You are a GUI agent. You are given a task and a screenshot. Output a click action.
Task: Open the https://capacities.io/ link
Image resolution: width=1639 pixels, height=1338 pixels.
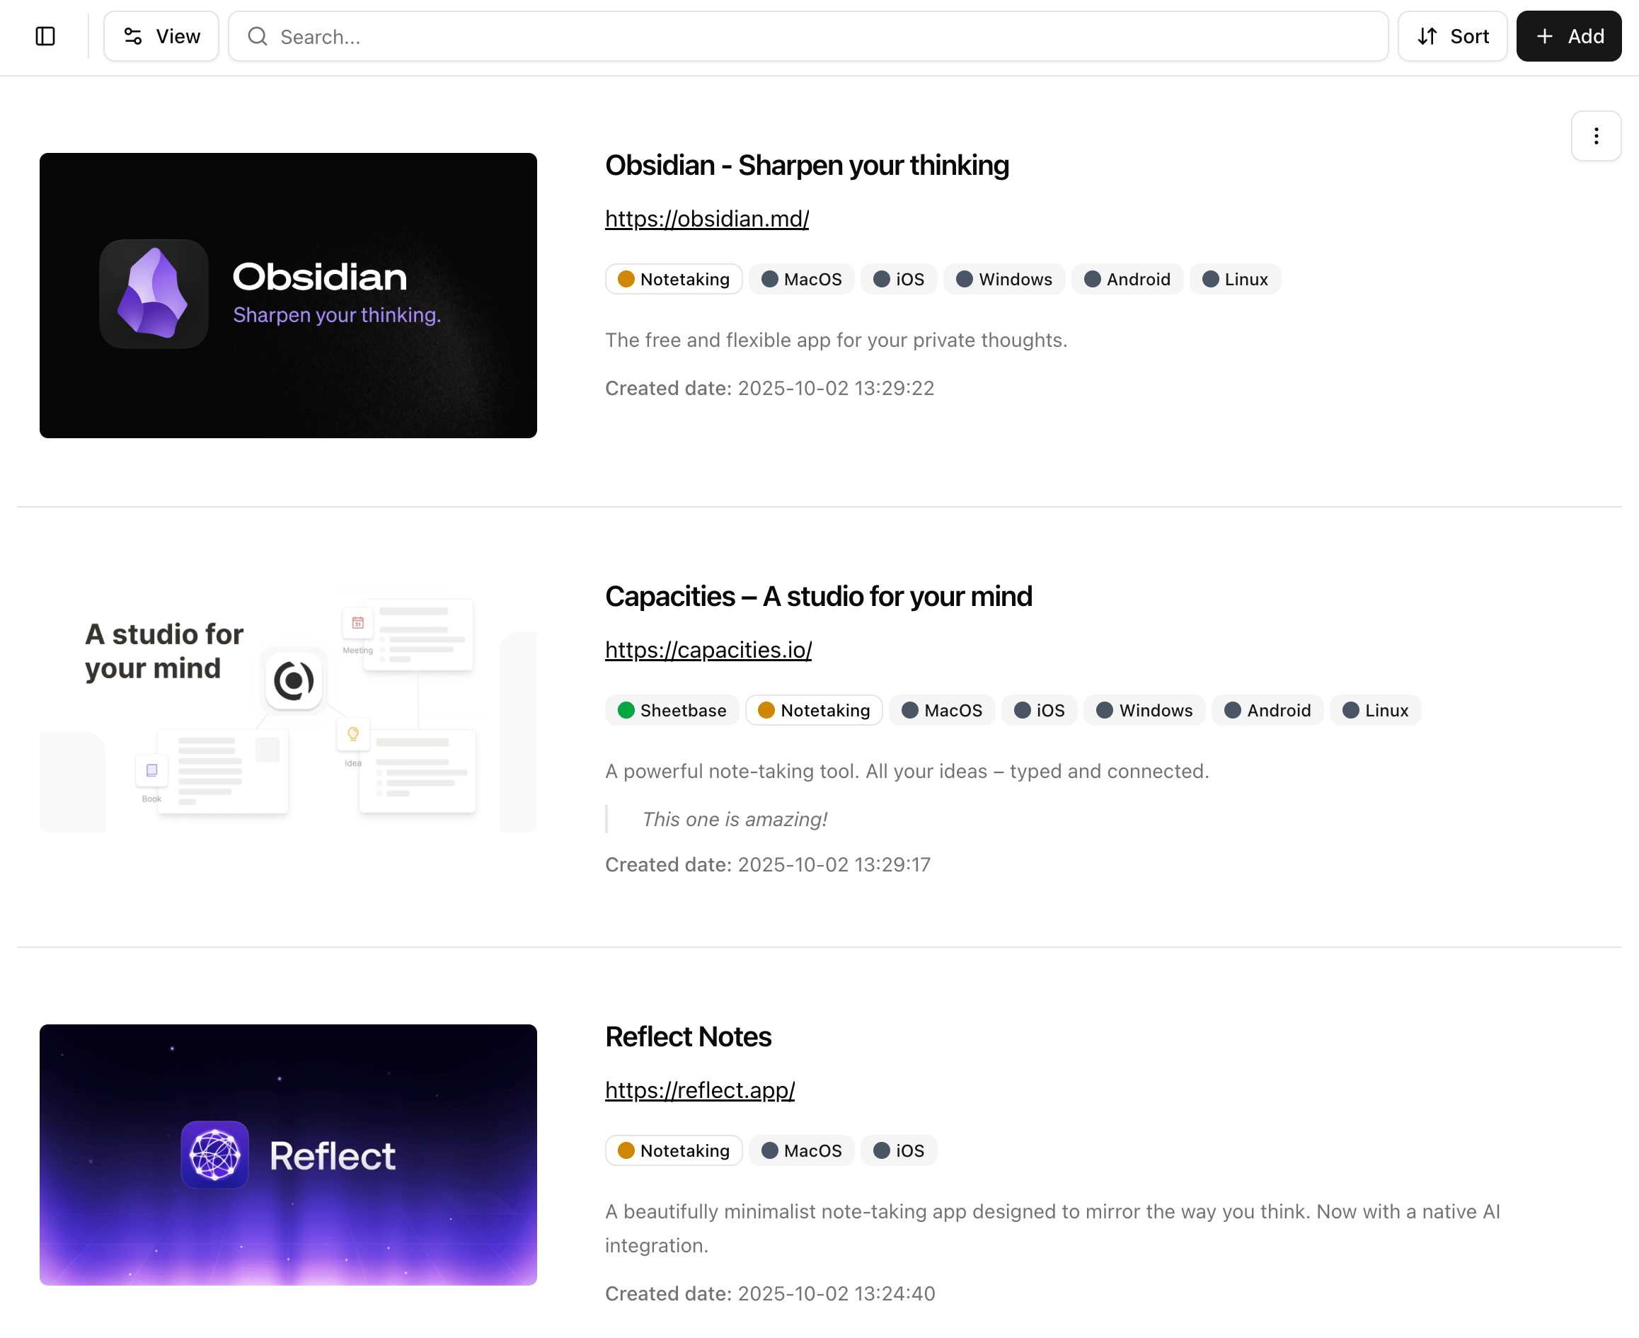point(708,650)
